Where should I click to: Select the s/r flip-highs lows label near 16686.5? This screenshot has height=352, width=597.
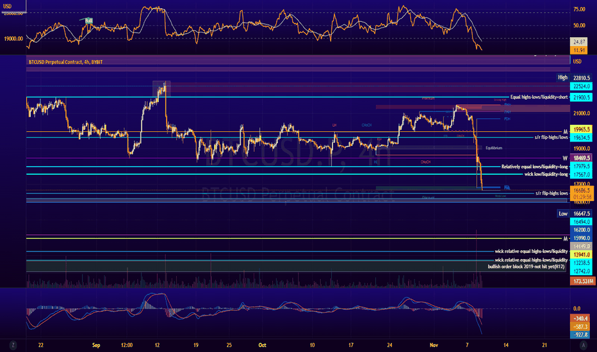[x=552, y=193]
